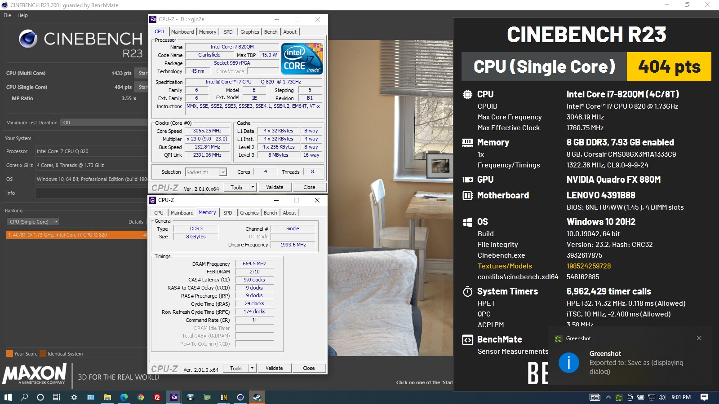The width and height of the screenshot is (719, 404).
Task: Click the Greenshot info notification icon
Action: click(568, 362)
